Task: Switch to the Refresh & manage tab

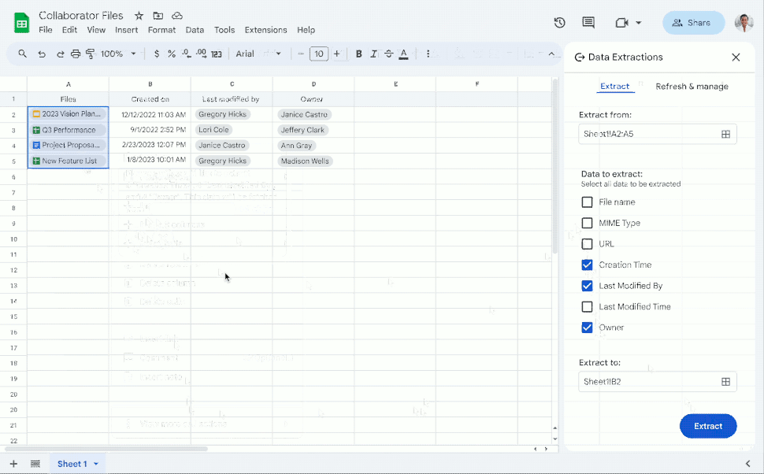Action: coord(692,86)
